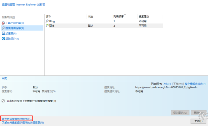The image size is (208, 126).
Task: Click the Bing row magnifier icon
Action: 47,21
